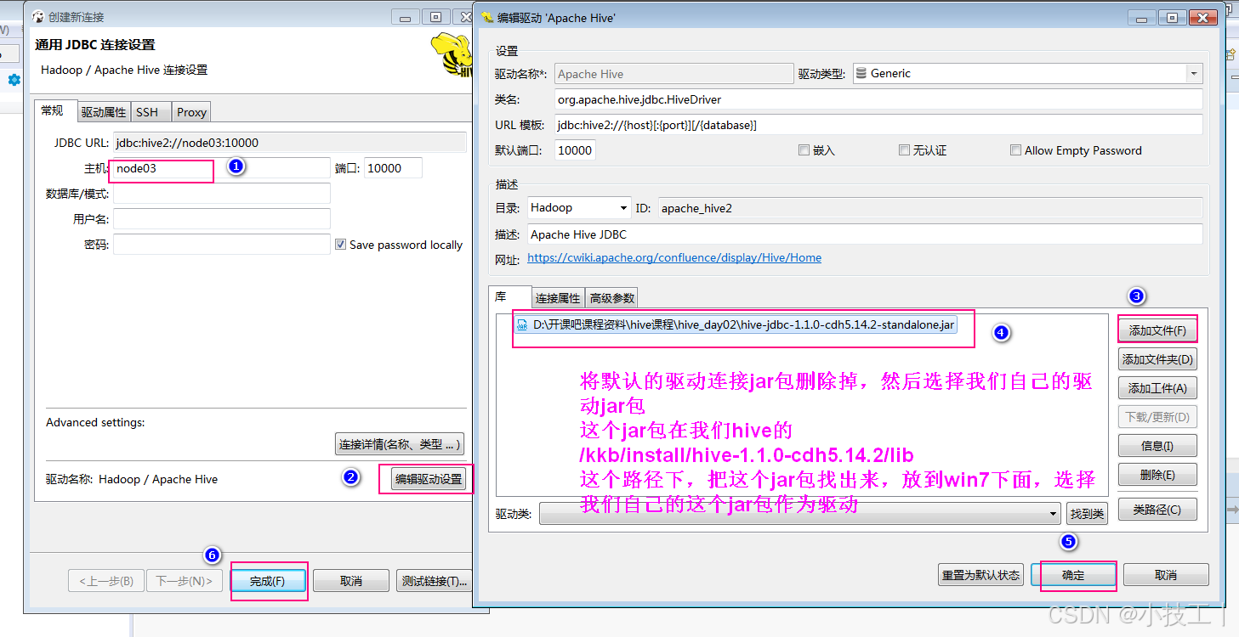Confirm driver edit with 确定
Image resolution: width=1239 pixels, height=637 pixels.
click(x=1073, y=575)
